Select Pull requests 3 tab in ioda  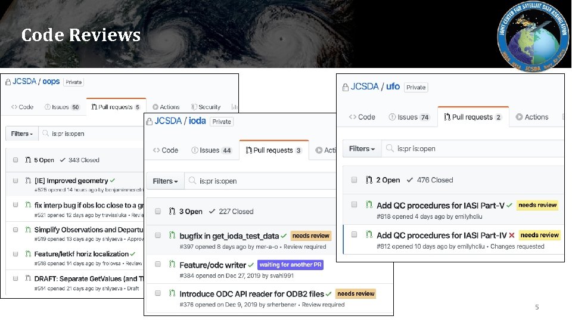274,150
